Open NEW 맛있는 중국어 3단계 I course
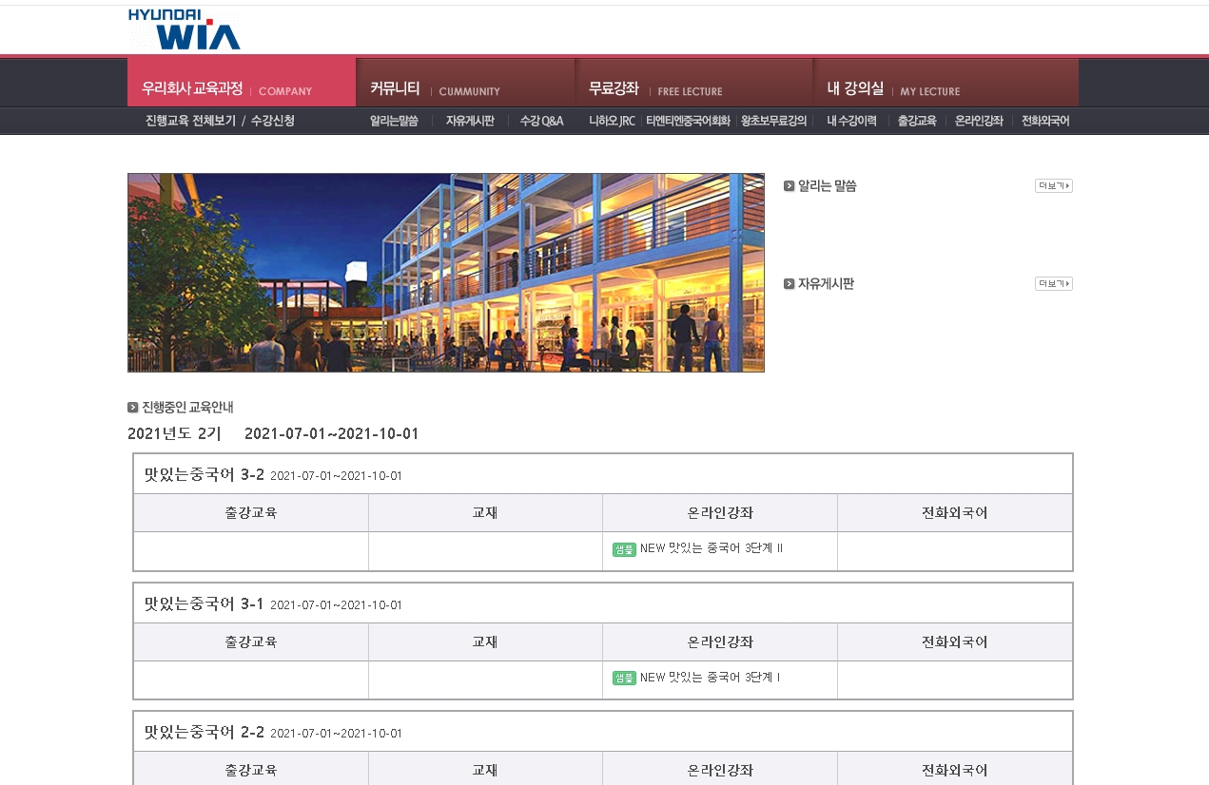 coord(711,678)
